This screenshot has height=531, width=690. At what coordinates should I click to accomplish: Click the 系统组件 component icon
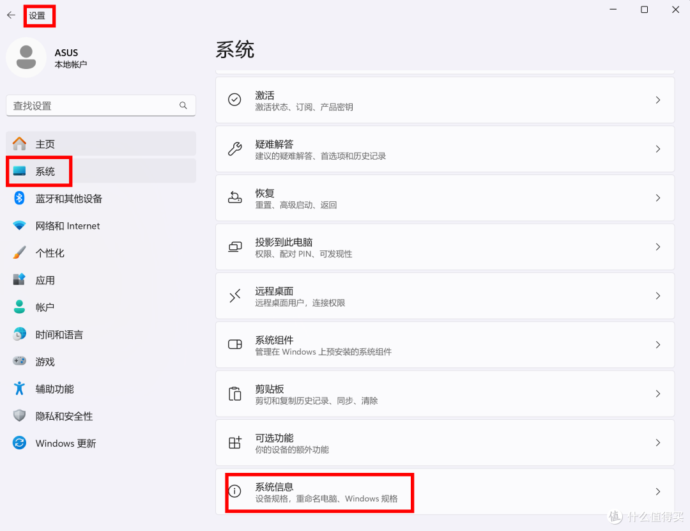[x=234, y=344]
